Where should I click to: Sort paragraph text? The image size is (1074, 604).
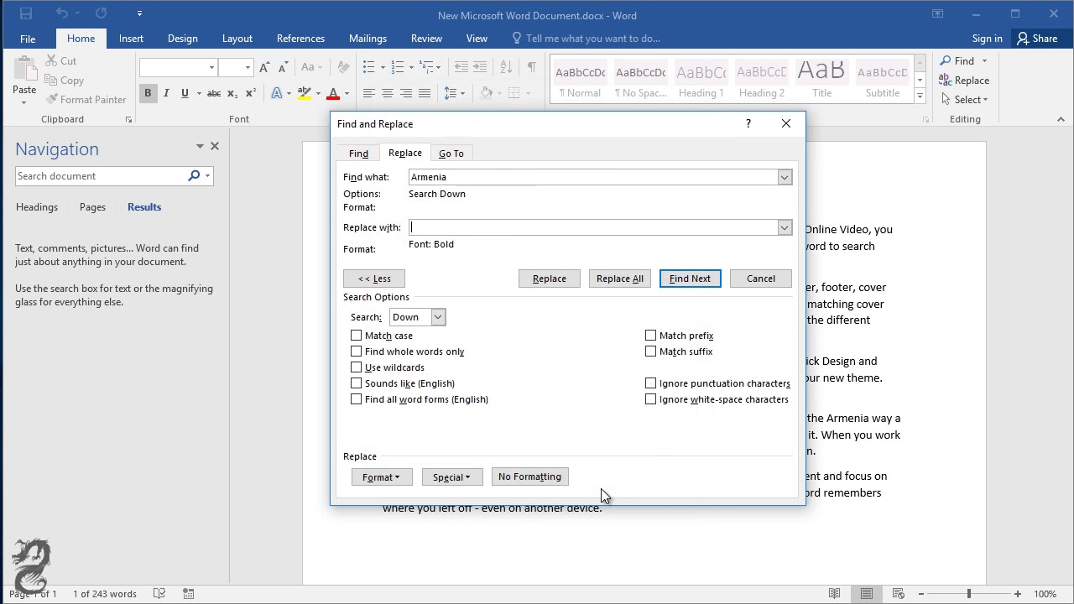tap(506, 67)
